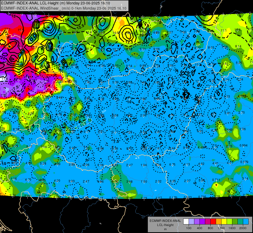Click the wind shear value 0.449
Viewport: 253px width, 233px height.
pos(228,129)
